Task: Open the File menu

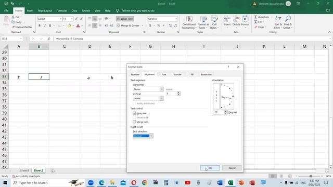Action: coord(6,10)
